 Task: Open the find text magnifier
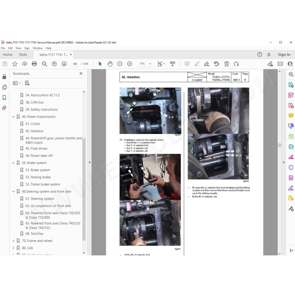[x=44, y=64]
